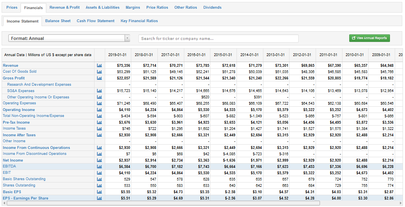
Task: Open the Gross Profit link
Action: [14, 78]
